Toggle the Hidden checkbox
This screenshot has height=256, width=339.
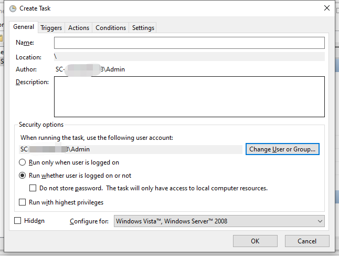[x=18, y=221]
